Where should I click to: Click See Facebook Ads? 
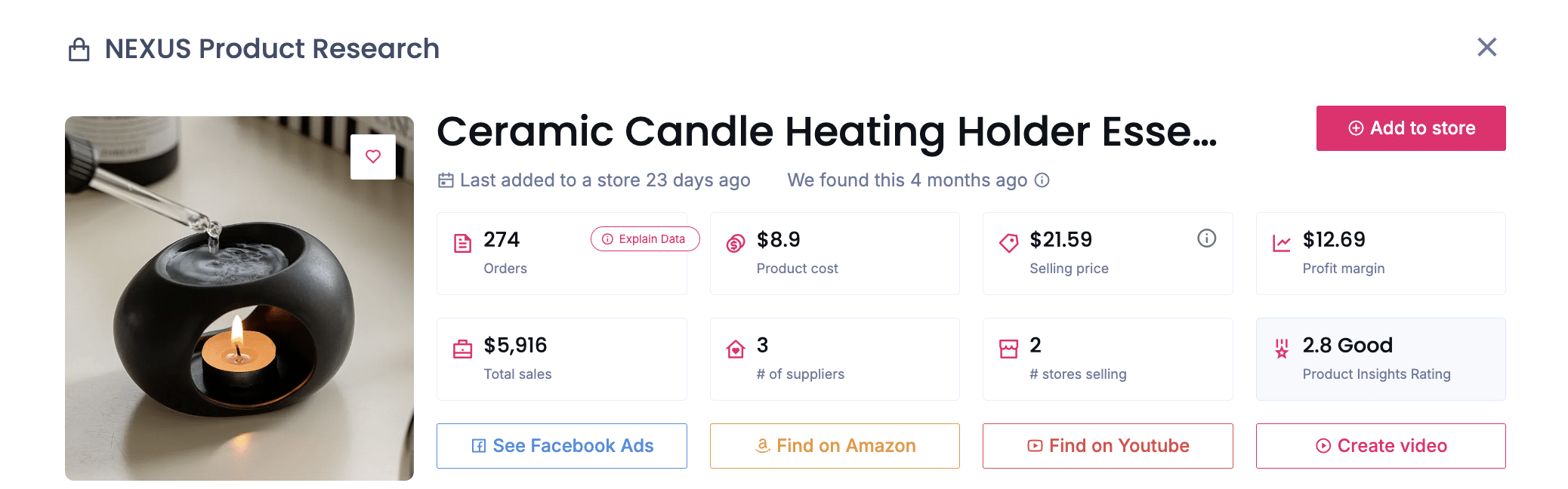(561, 445)
